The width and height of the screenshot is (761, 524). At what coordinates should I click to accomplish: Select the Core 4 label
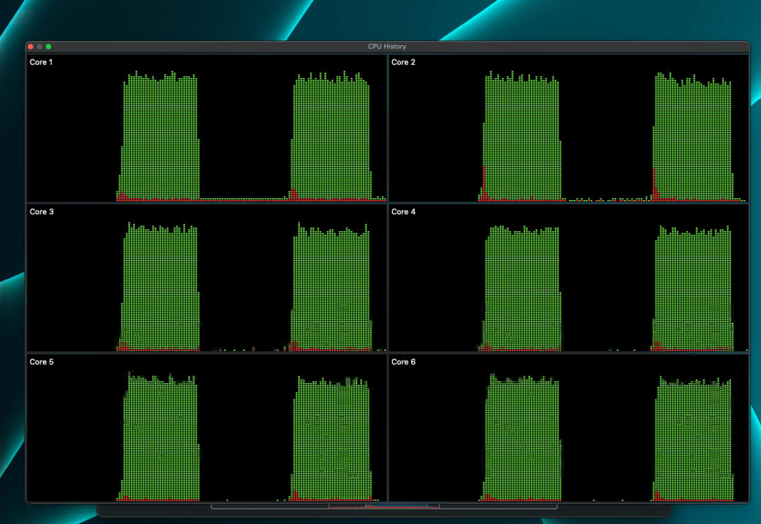(x=403, y=212)
